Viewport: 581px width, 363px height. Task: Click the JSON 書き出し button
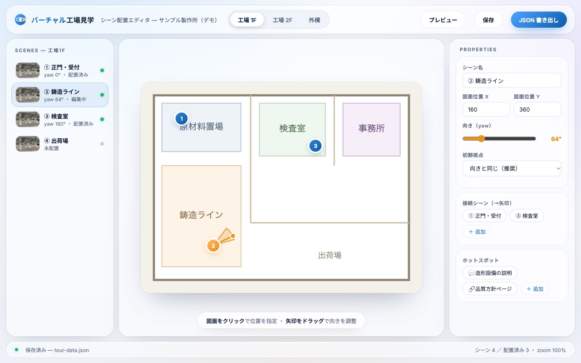(539, 20)
